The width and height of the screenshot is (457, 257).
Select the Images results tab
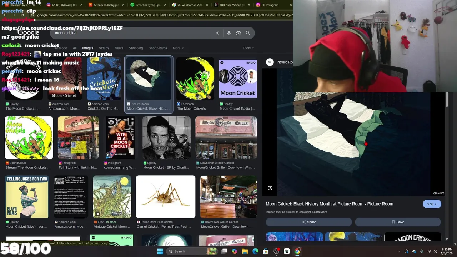tap(87, 48)
